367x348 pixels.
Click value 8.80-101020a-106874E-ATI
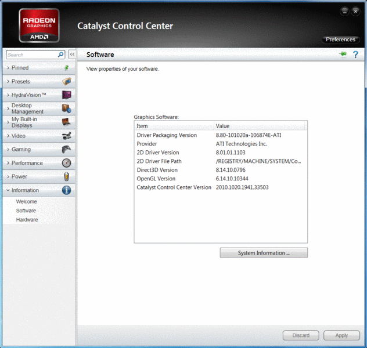pyautogui.click(x=249, y=135)
